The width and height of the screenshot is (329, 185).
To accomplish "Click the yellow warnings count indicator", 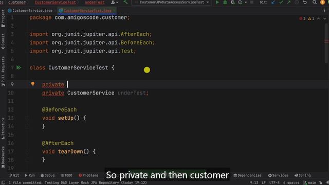I will click(311, 18).
